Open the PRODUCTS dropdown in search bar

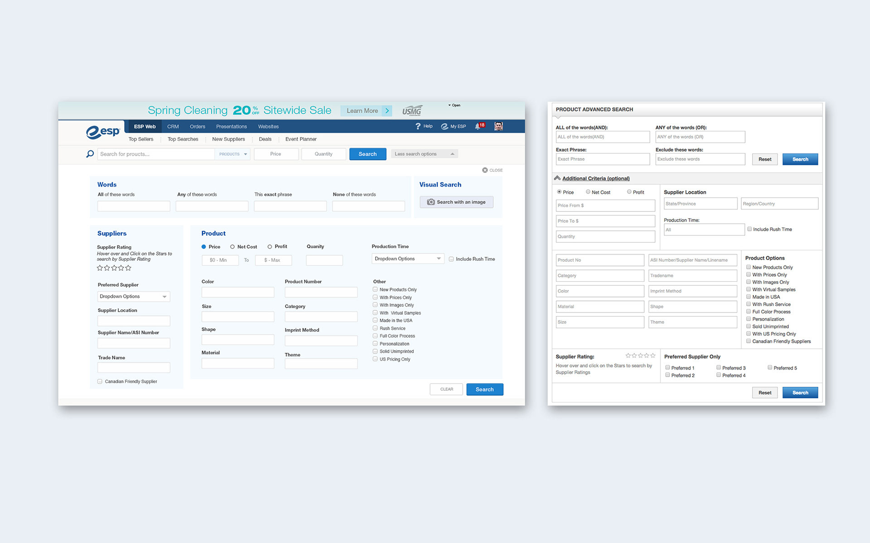point(233,154)
